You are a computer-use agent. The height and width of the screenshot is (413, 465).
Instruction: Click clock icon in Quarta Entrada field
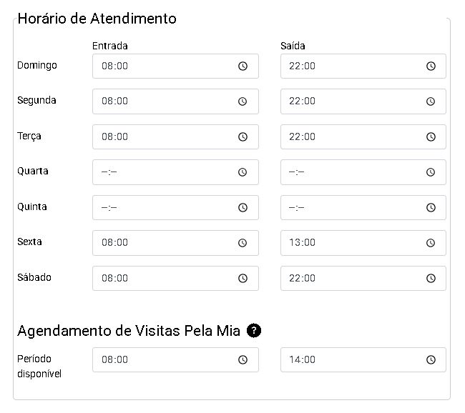(243, 172)
